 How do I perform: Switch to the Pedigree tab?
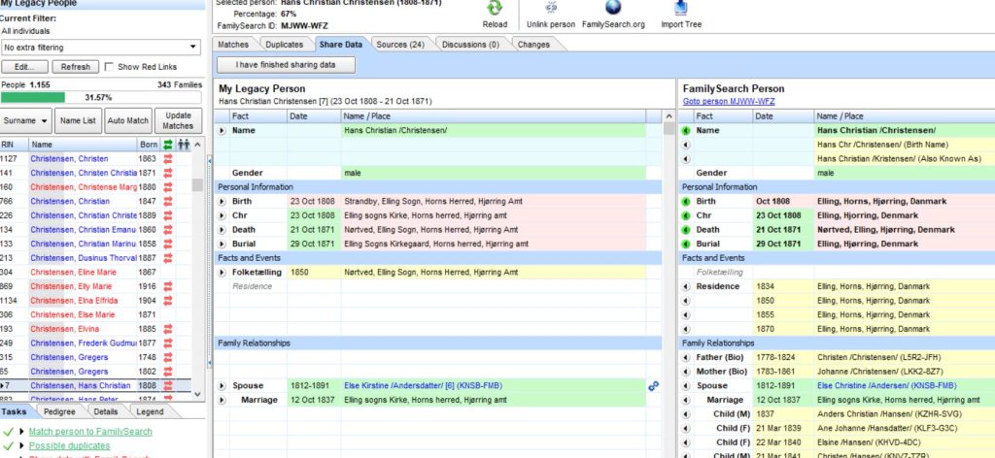59,411
